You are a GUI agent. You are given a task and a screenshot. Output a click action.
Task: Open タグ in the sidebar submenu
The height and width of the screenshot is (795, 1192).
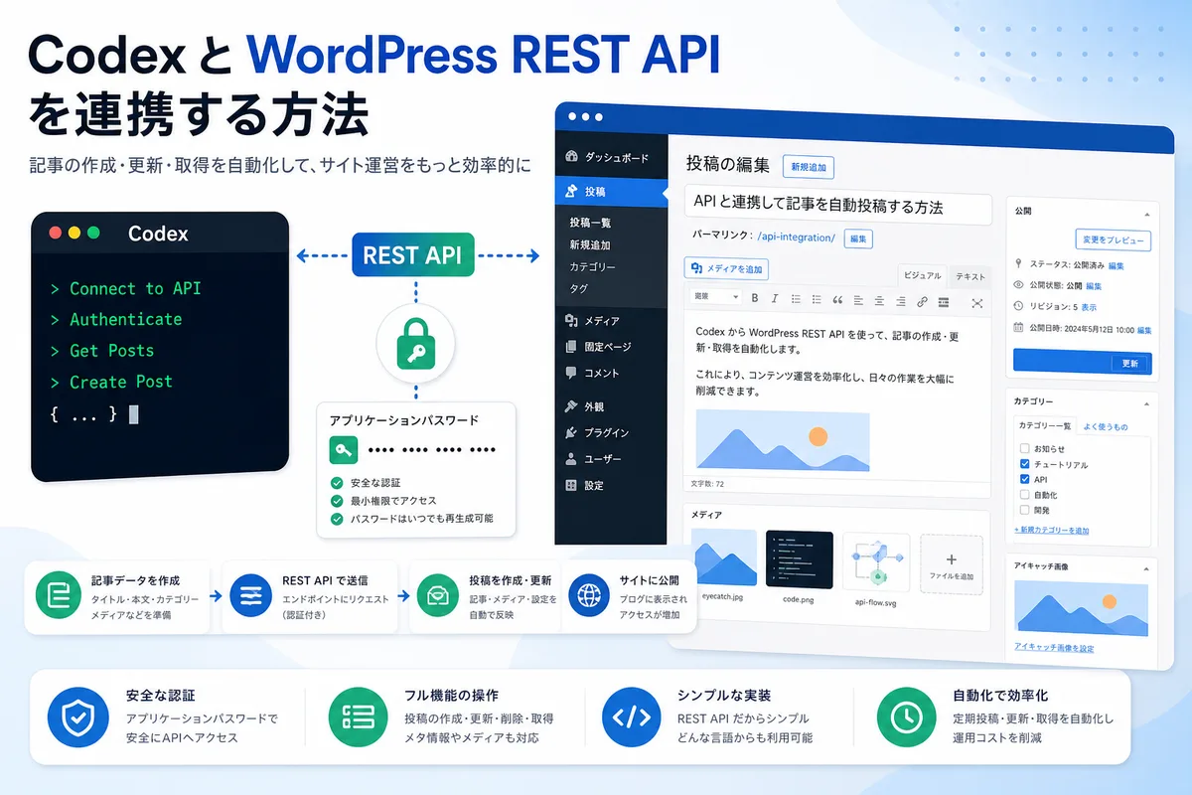tap(578, 289)
